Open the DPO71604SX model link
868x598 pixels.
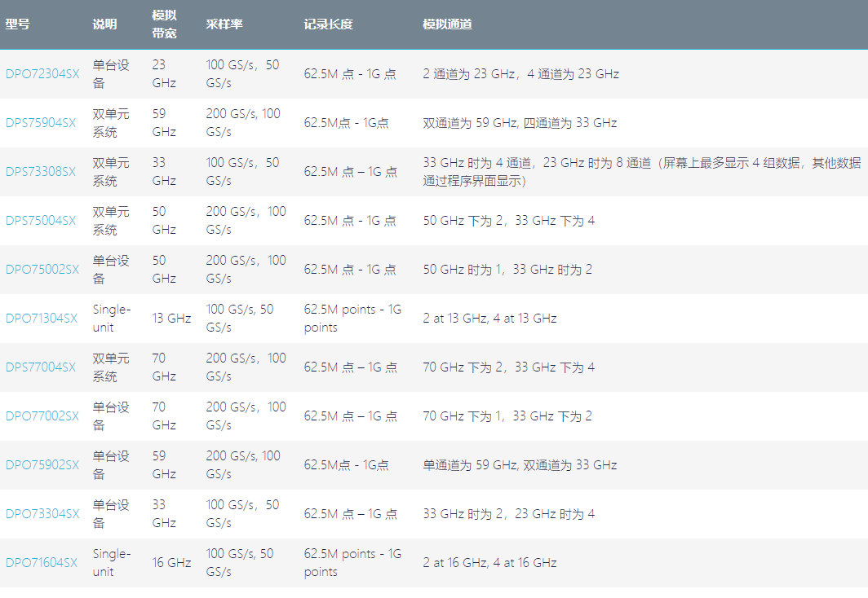tap(42, 563)
